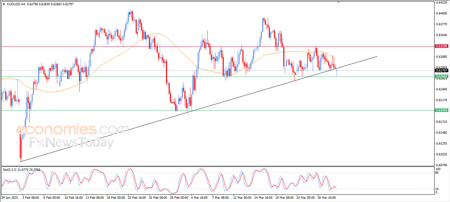Click the stochastic scale label 80
This screenshot has width=450, height=202.
coord(437,172)
